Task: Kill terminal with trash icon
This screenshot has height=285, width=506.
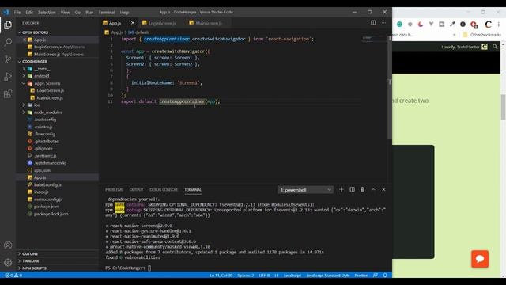Action: tap(362, 189)
